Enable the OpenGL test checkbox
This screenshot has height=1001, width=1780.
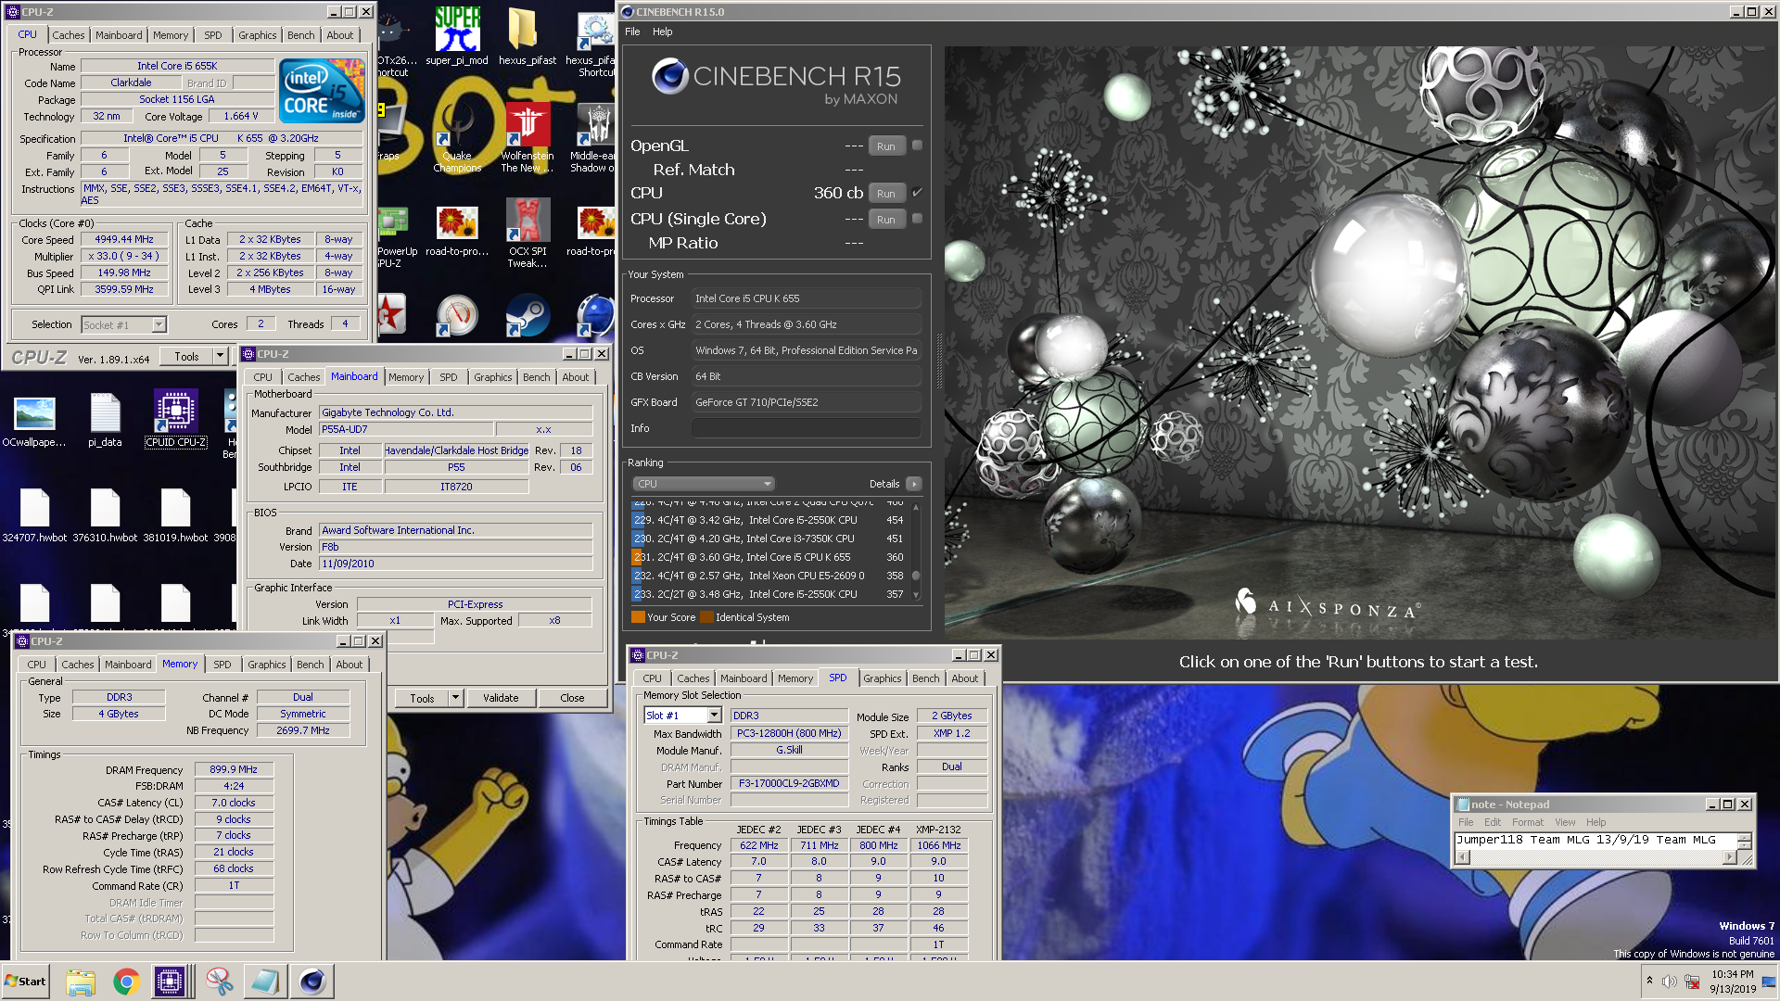(917, 146)
